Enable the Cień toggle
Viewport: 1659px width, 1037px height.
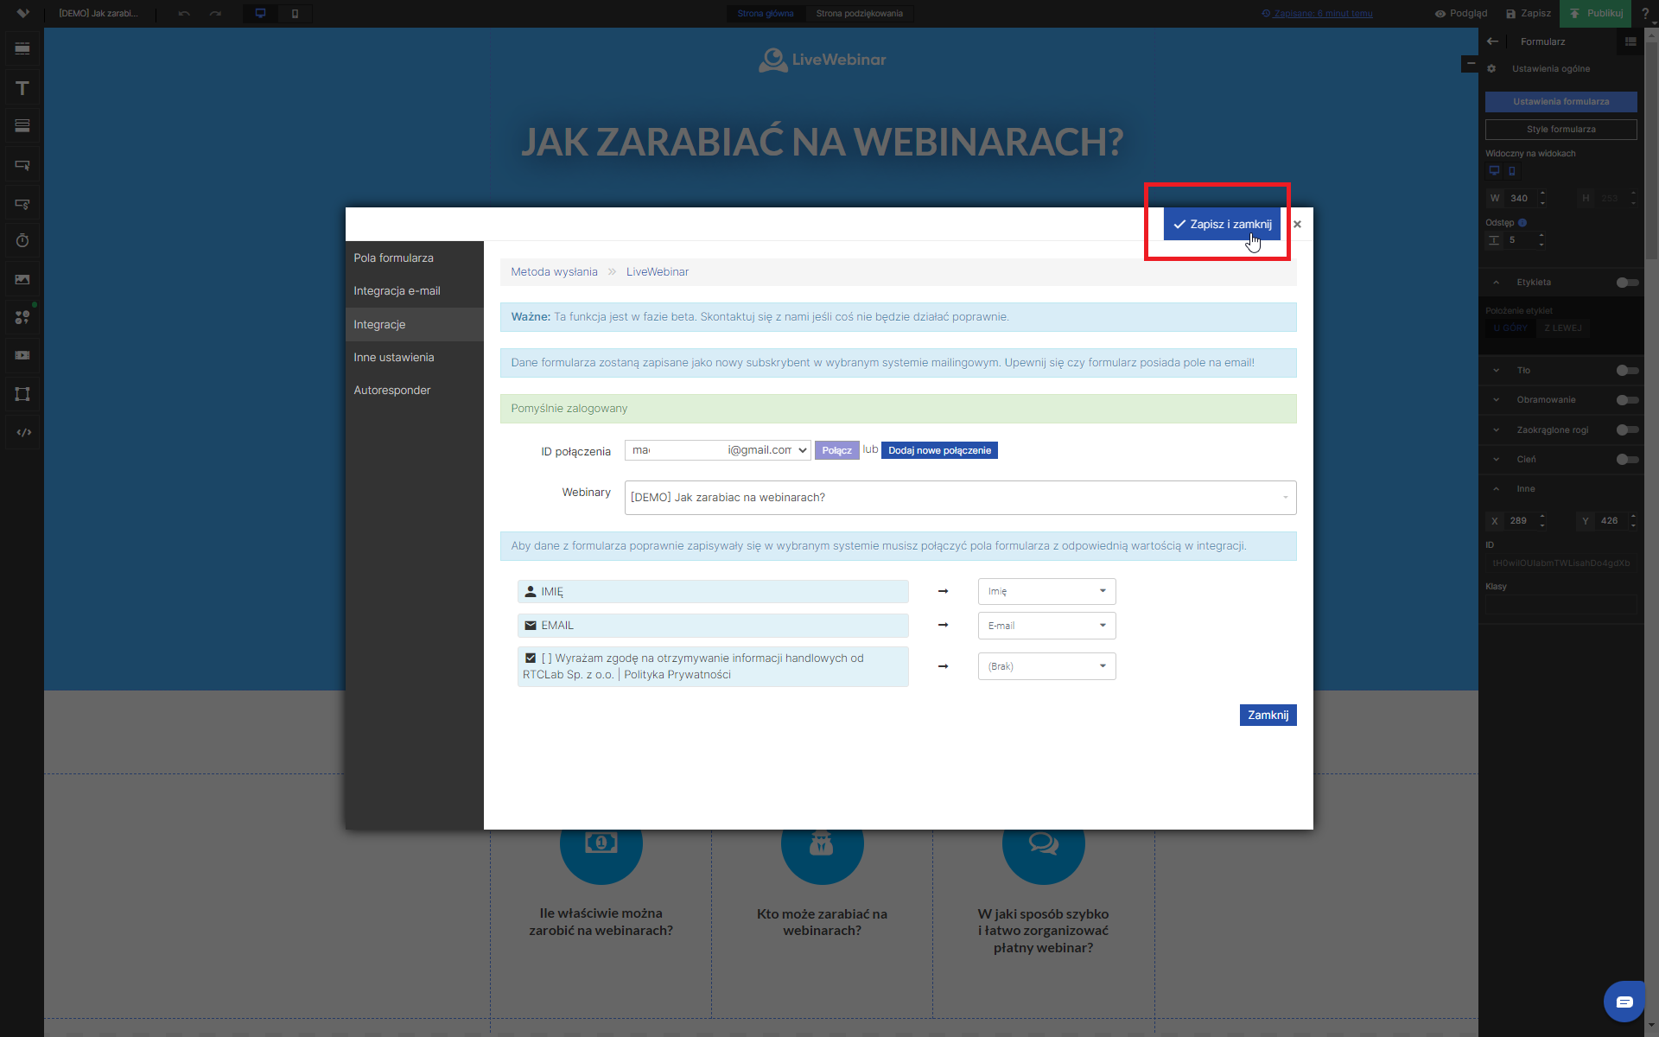click(x=1626, y=460)
